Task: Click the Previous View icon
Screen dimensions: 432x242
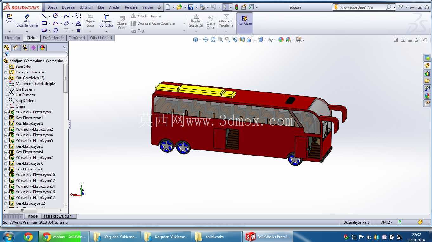Action: coord(235,40)
